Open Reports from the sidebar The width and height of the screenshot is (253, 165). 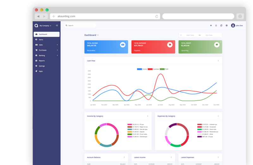[x=42, y=61]
